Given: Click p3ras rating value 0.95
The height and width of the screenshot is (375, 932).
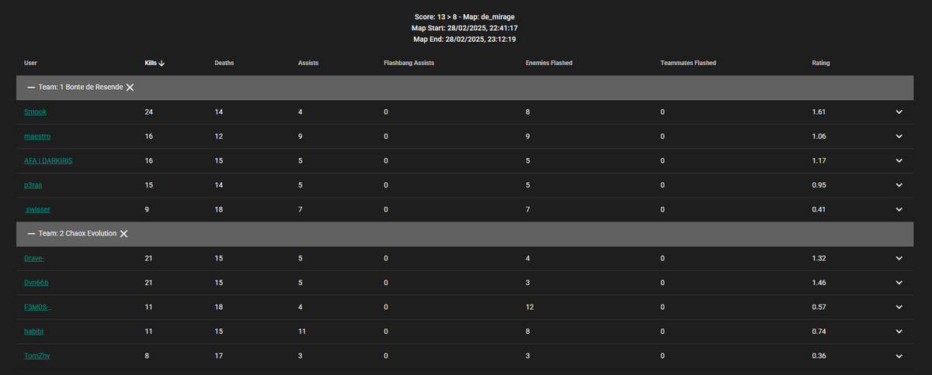Looking at the screenshot, I should 819,185.
